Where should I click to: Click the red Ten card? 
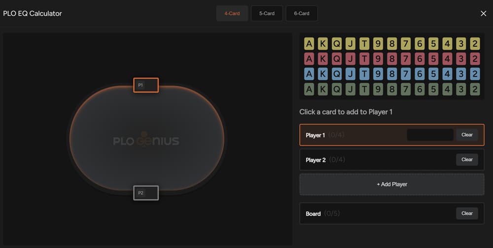[x=364, y=59]
